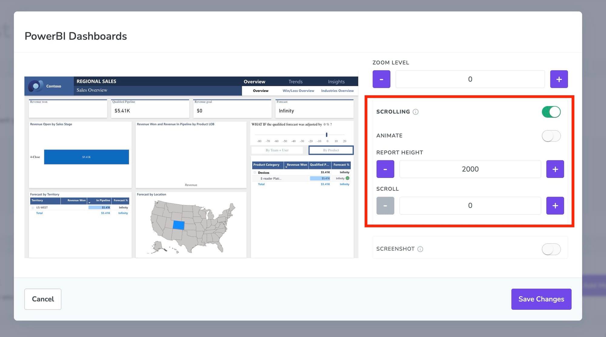Screen dimensions: 606x337
Task: Click the In Pipeline column header
Action: point(99,201)
